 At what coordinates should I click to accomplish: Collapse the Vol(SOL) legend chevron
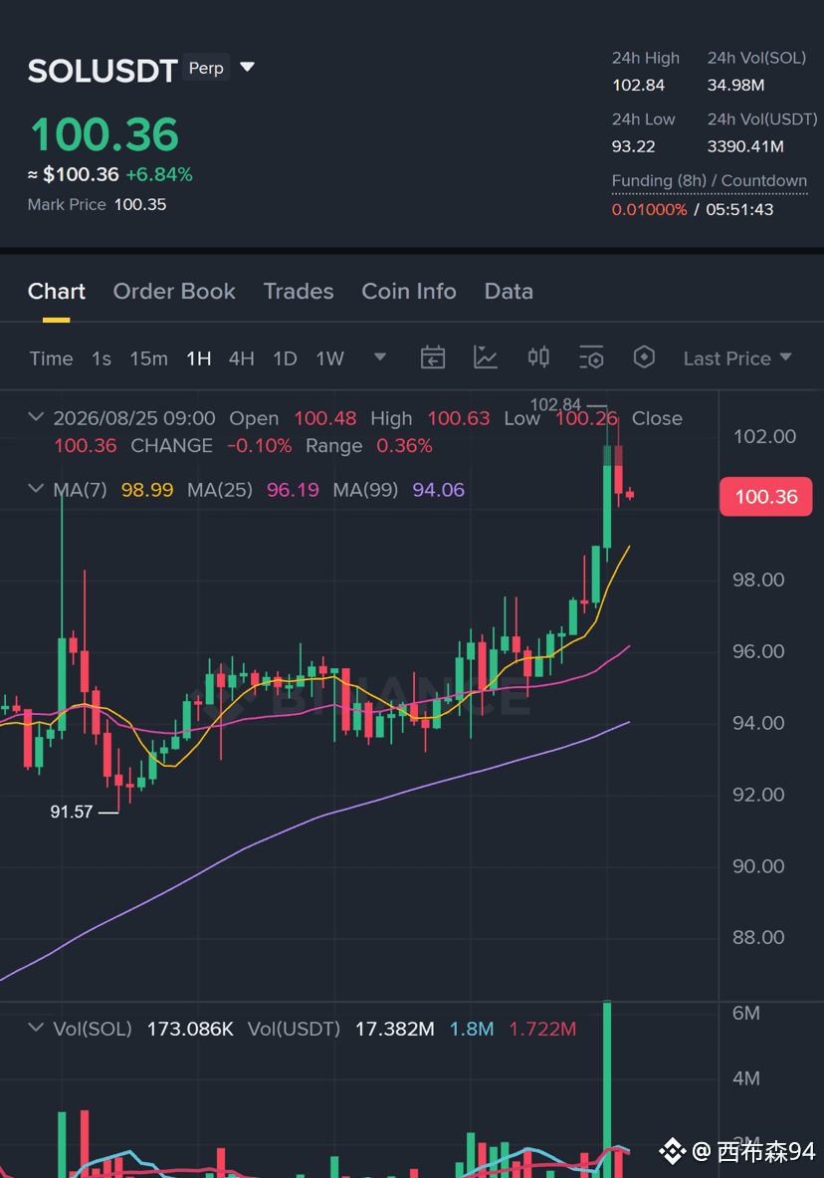pos(35,1027)
